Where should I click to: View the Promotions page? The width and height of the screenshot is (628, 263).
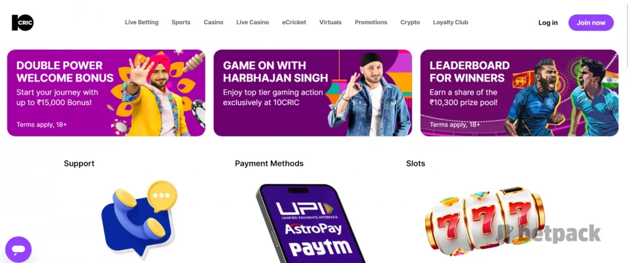pyautogui.click(x=371, y=22)
